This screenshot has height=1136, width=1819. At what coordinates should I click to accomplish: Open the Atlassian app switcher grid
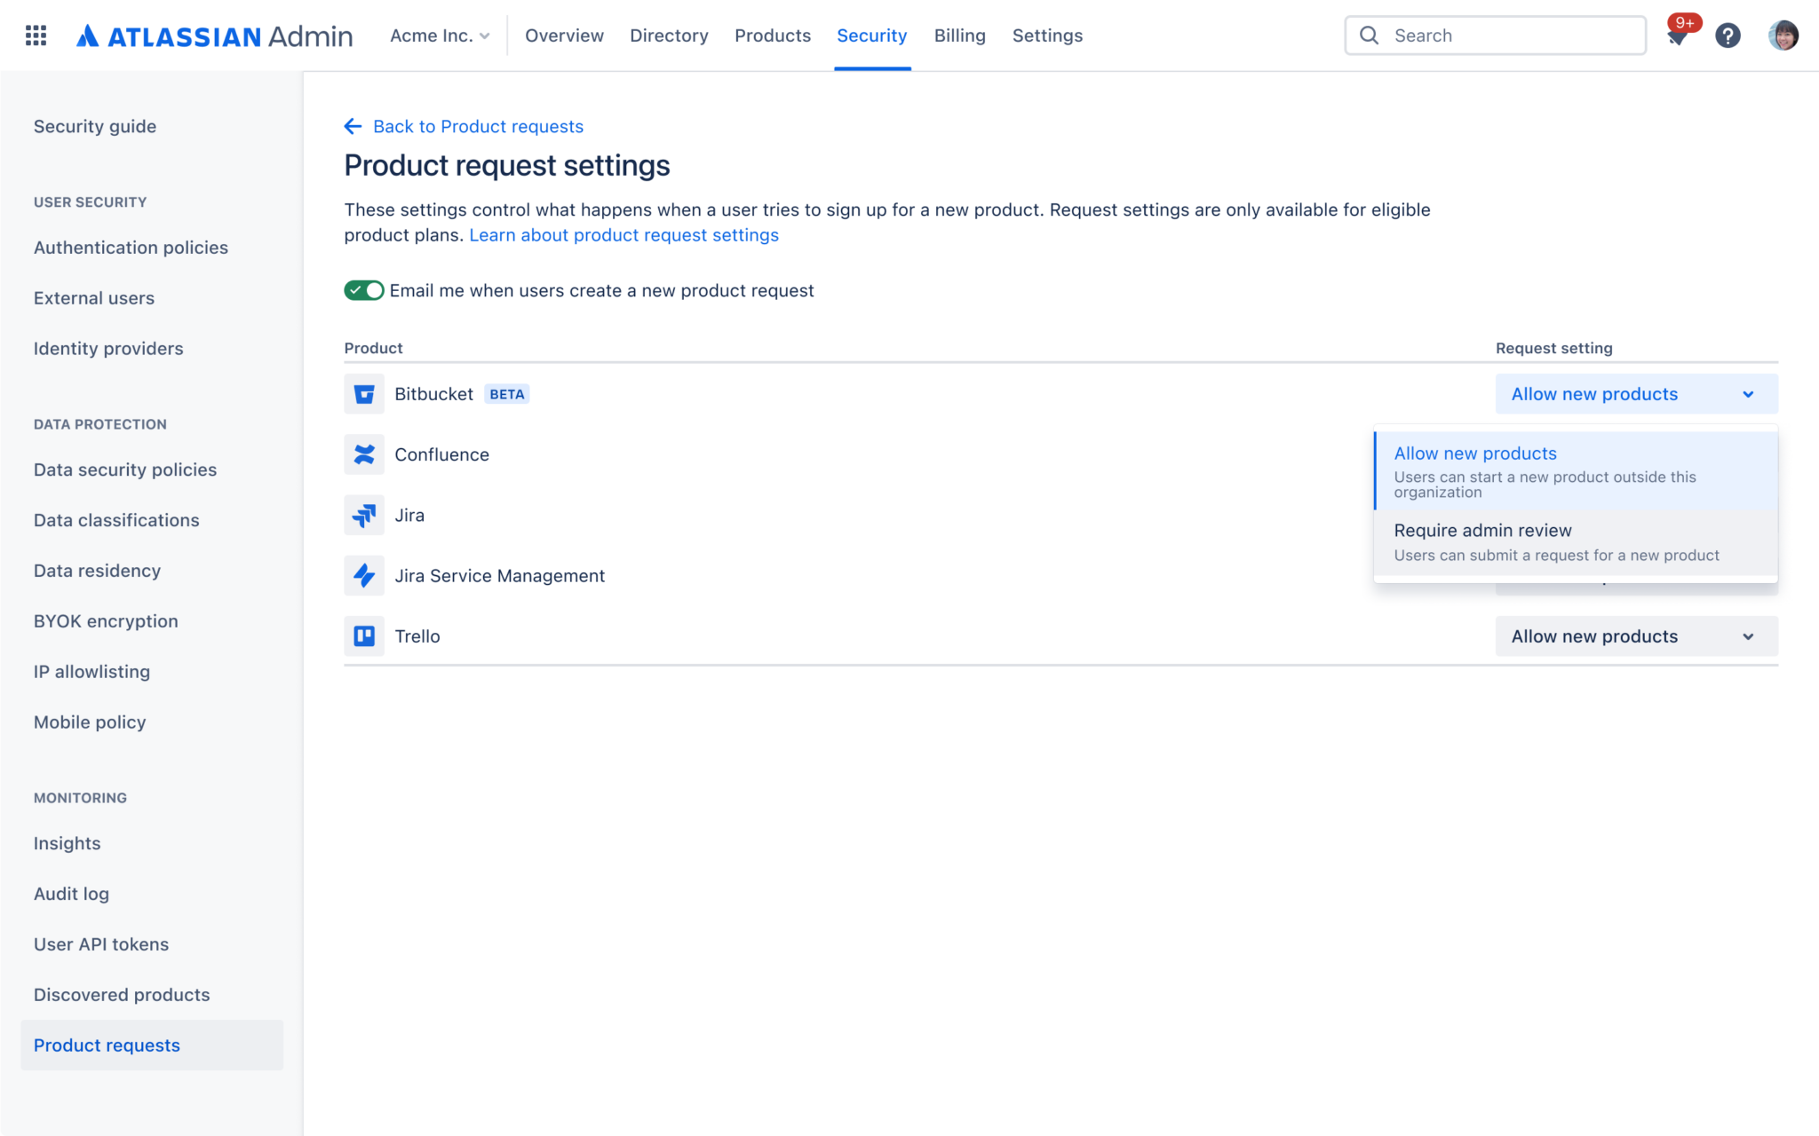pyautogui.click(x=36, y=35)
